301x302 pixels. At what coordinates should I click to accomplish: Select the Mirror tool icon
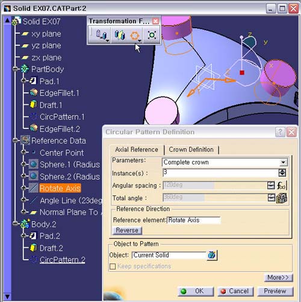coord(120,35)
